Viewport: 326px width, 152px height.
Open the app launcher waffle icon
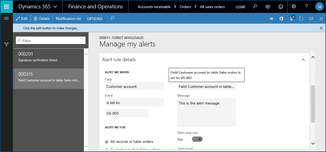pos(6,7)
